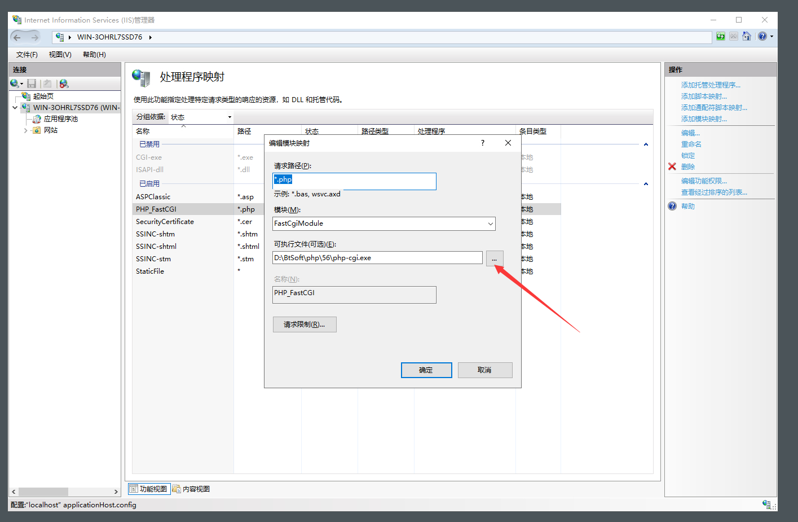The width and height of the screenshot is (798, 522).
Task: Click the forward navigation arrow
Action: [x=35, y=37]
